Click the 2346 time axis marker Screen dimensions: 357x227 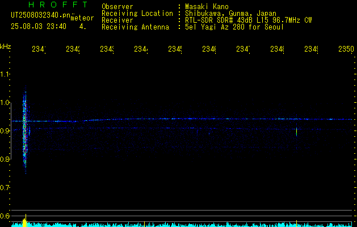209,49
